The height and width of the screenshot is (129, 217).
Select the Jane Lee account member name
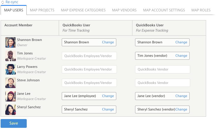tap(24, 94)
